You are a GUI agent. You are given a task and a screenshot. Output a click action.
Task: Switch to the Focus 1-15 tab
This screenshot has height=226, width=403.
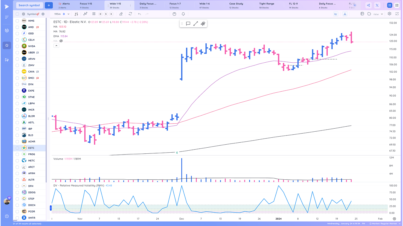coord(86,5)
